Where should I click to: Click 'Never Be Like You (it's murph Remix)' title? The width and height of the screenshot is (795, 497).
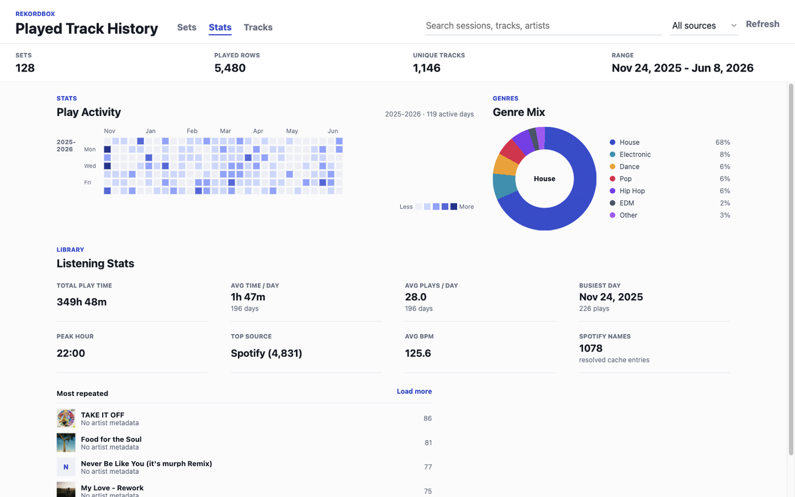click(147, 463)
